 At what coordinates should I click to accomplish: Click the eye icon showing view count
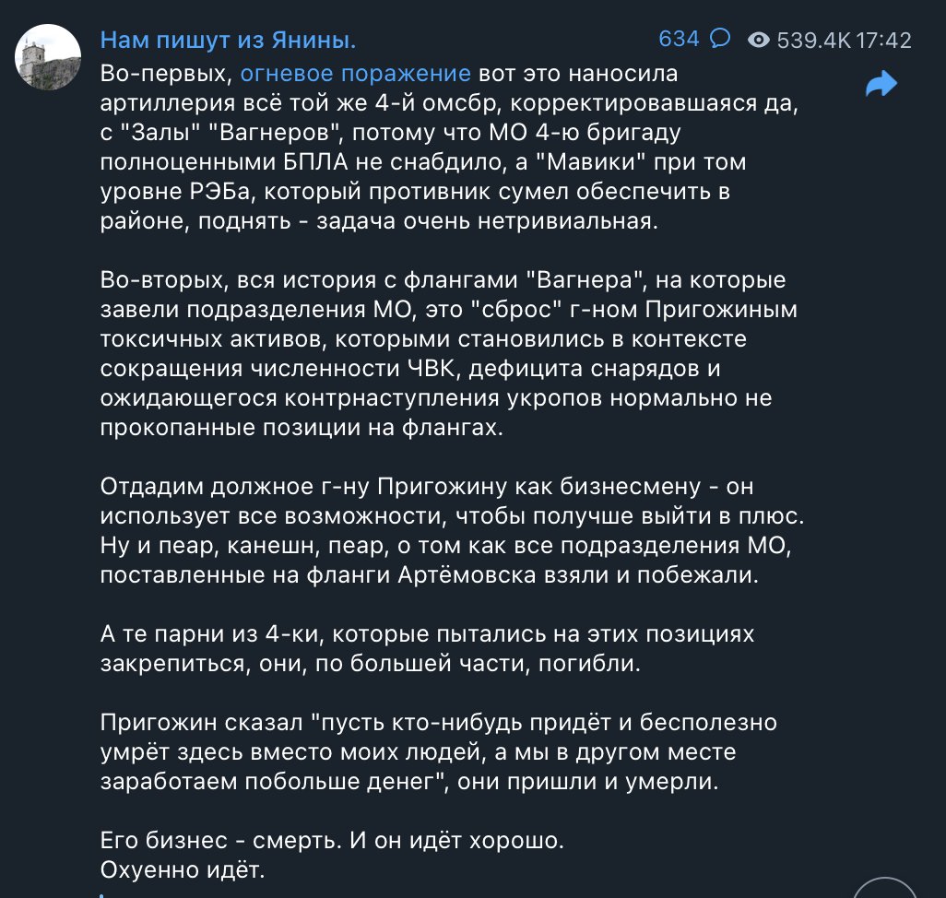pos(758,38)
